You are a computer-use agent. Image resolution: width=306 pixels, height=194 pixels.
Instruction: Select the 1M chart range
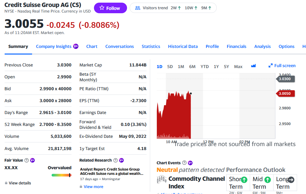(x=181, y=66)
